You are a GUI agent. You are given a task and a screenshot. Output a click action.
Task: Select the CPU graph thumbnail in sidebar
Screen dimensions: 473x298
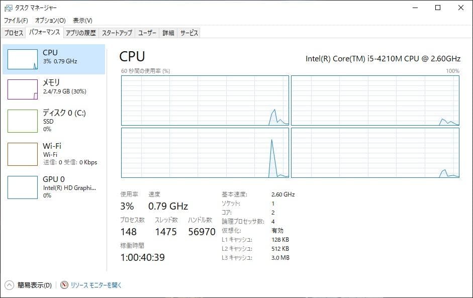[22, 58]
